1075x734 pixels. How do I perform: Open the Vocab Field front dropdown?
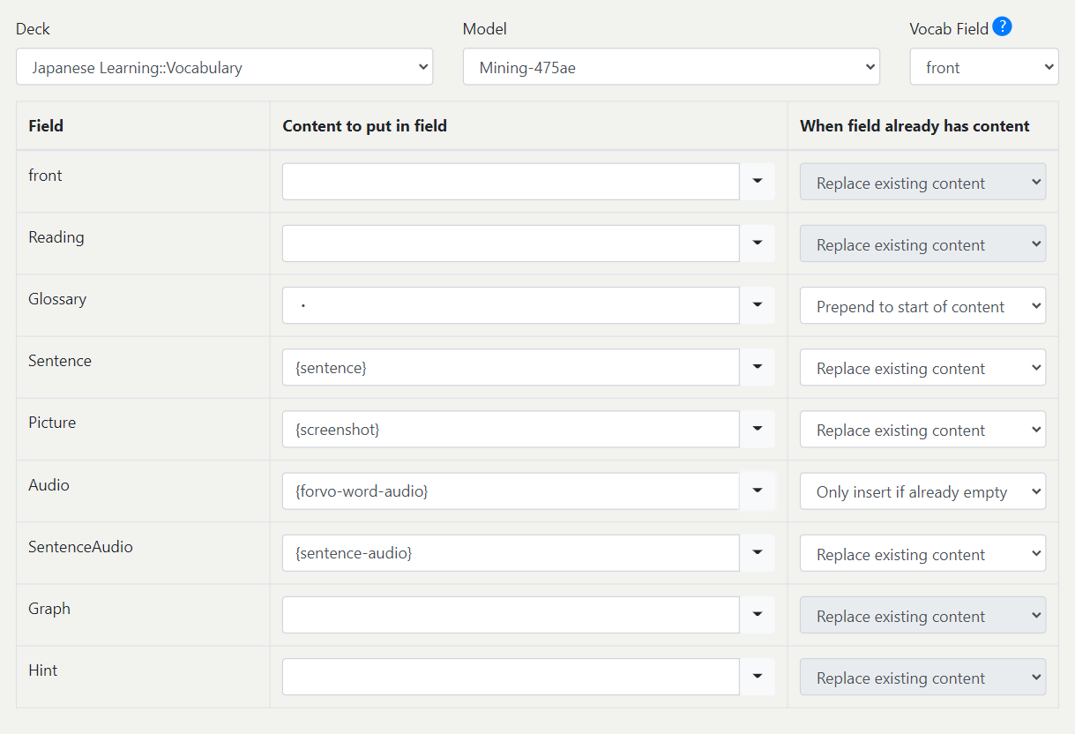click(x=983, y=67)
